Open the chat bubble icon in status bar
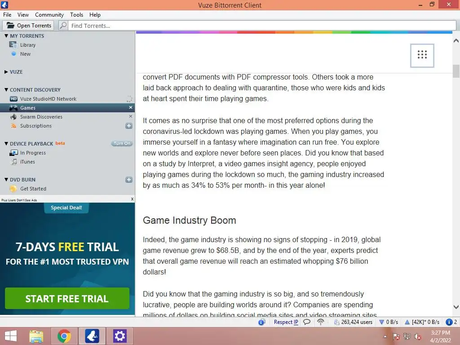Image resolution: width=460 pixels, height=345 pixels. point(307,322)
